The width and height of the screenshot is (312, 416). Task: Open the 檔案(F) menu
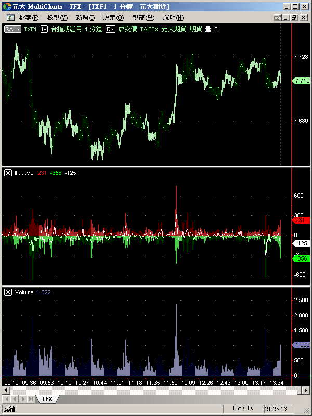29,18
